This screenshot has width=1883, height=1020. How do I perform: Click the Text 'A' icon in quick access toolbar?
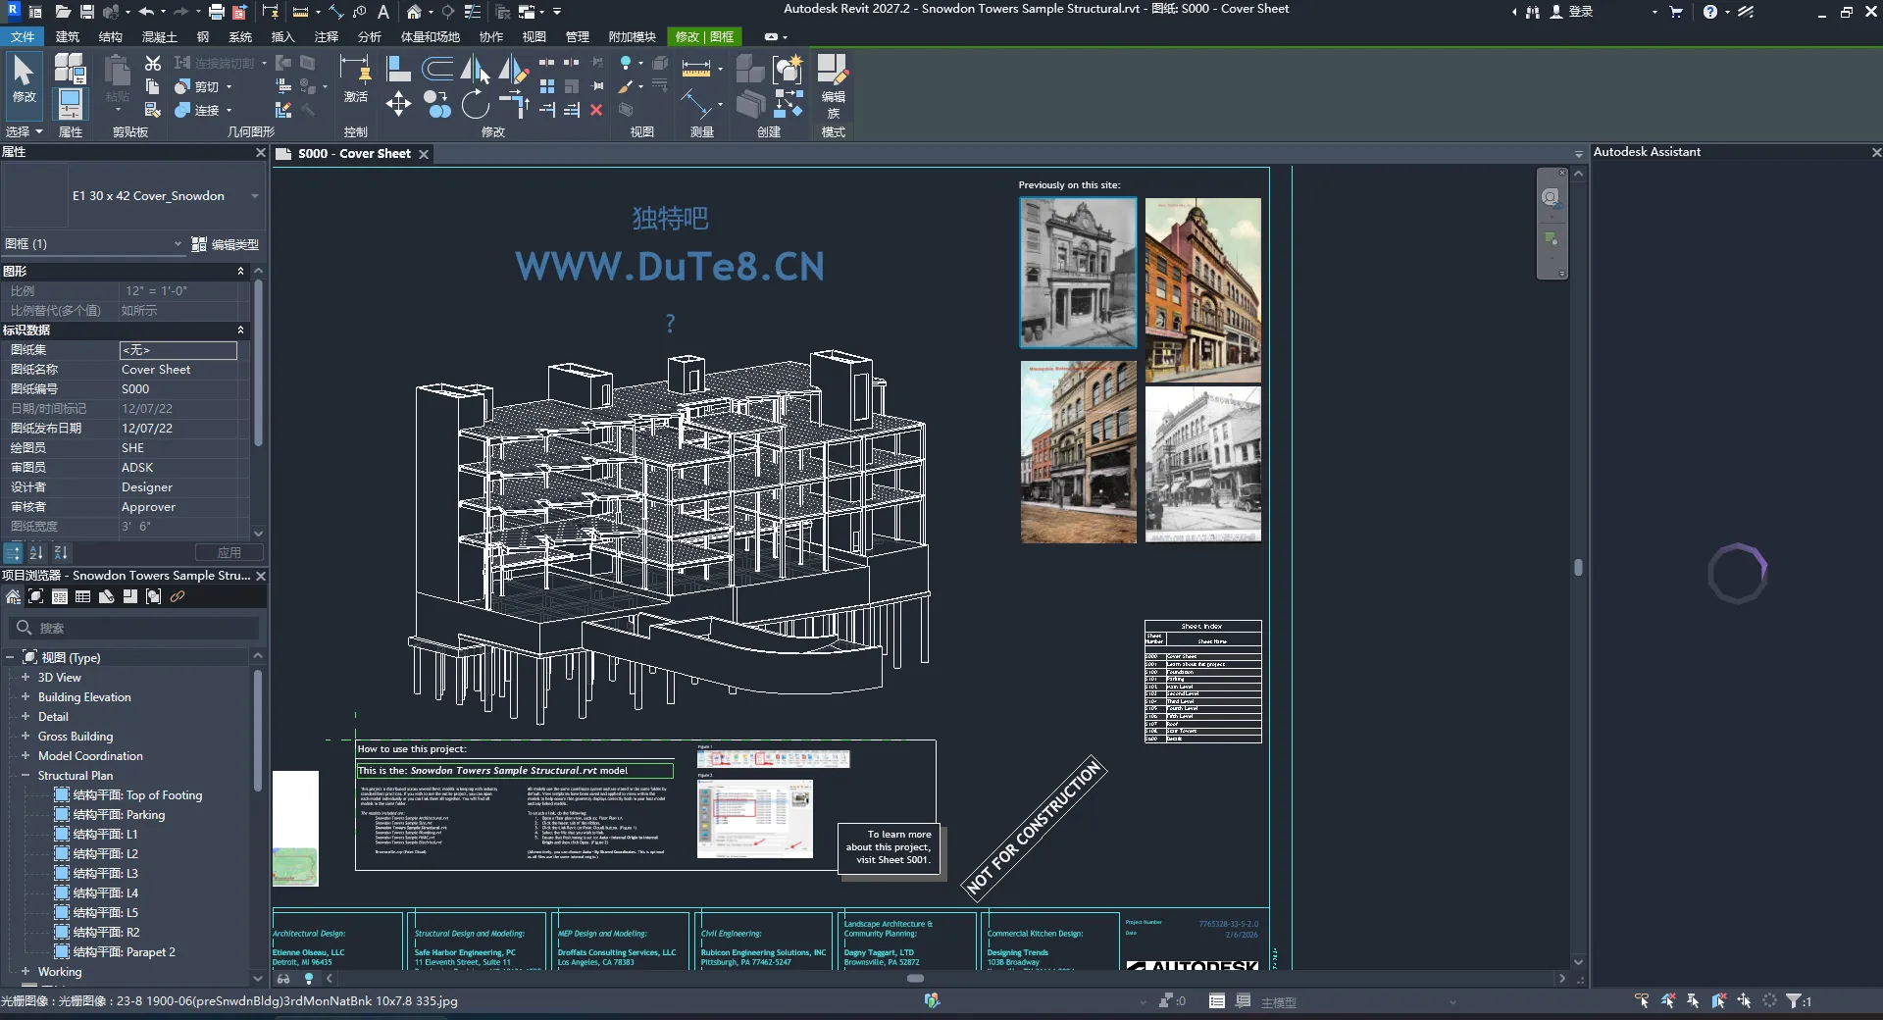[383, 12]
